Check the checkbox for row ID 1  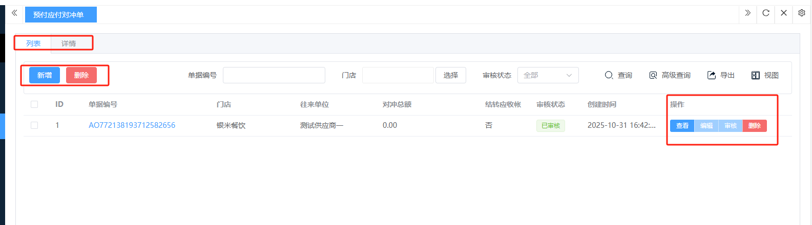34,125
